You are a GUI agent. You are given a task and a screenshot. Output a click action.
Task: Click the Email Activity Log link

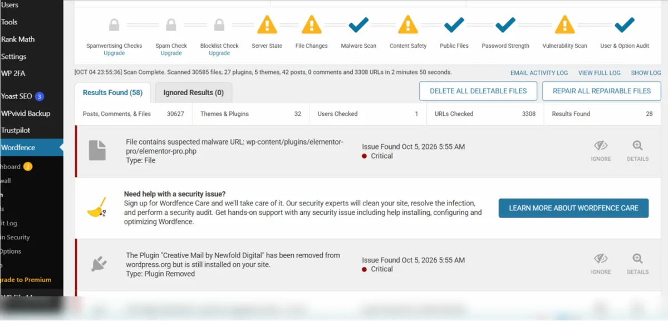point(539,73)
